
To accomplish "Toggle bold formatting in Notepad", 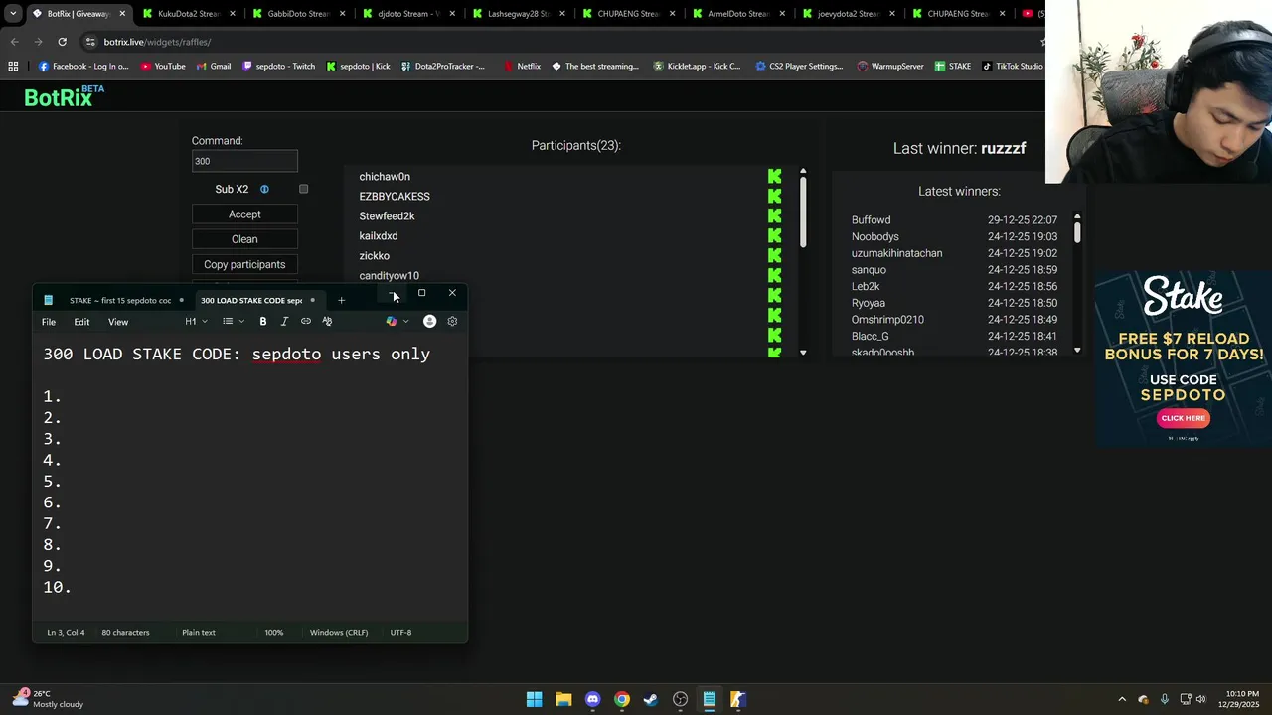I will [263, 321].
